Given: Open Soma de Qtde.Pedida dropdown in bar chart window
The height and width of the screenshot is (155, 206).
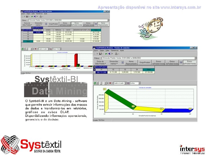Looking at the screenshot, I should [x=27, y=24].
